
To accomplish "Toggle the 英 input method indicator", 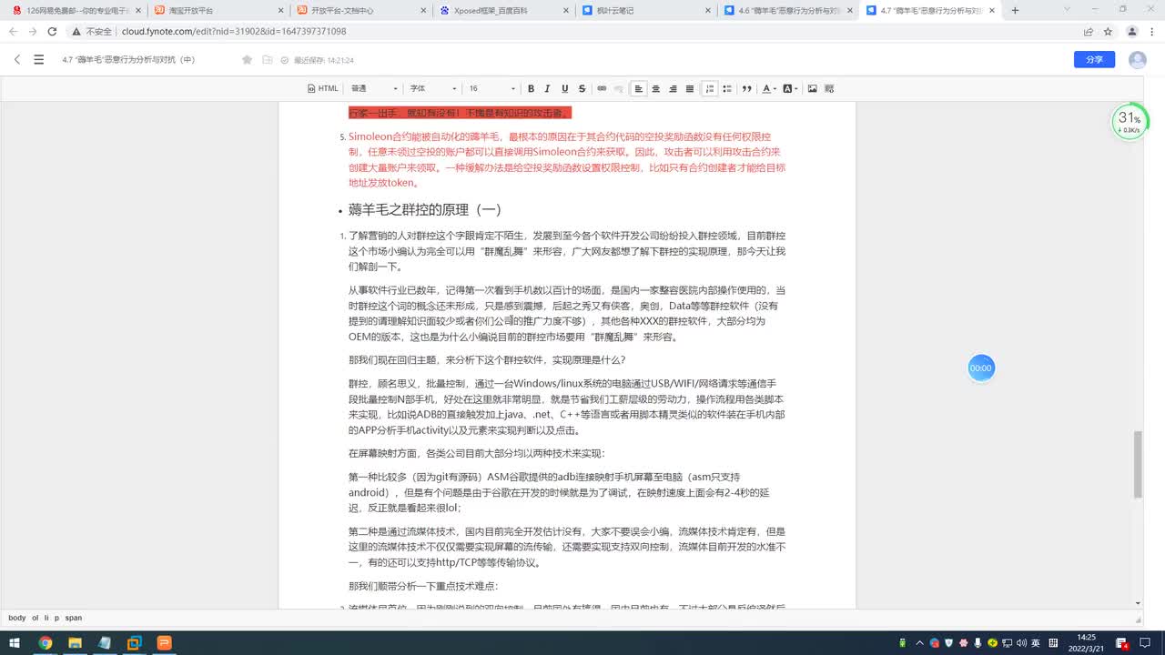I will click(1036, 642).
